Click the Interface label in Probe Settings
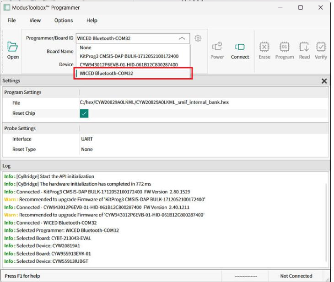Screen dimensions: 334x282 coord(22,139)
